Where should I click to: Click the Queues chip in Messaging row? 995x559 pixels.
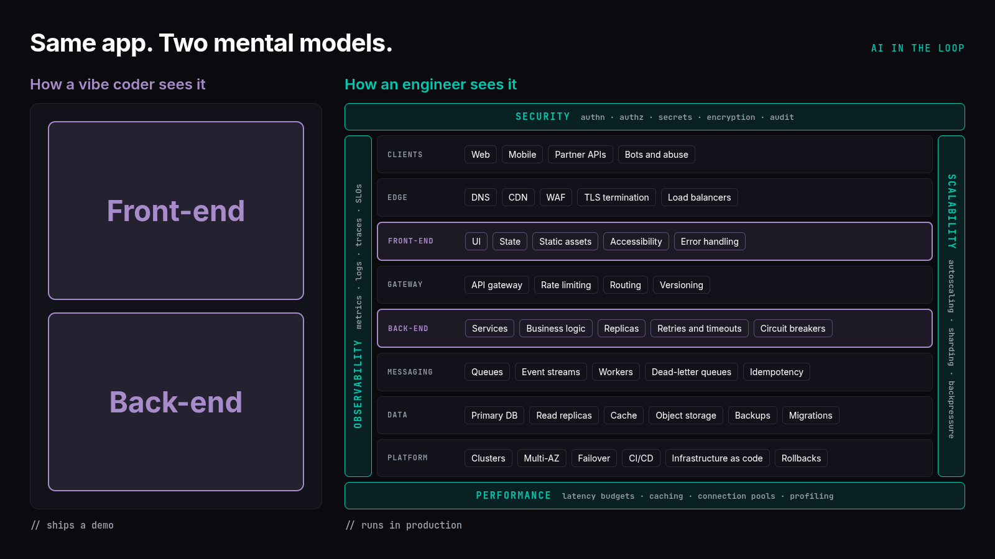point(487,372)
